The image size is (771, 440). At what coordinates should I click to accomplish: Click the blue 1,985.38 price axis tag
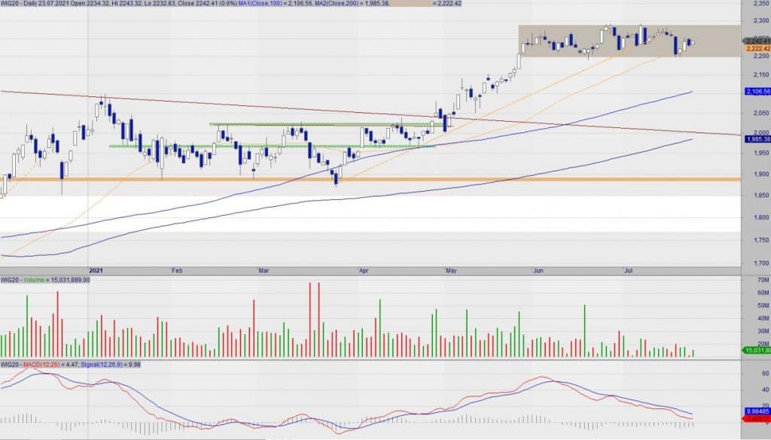pos(758,139)
